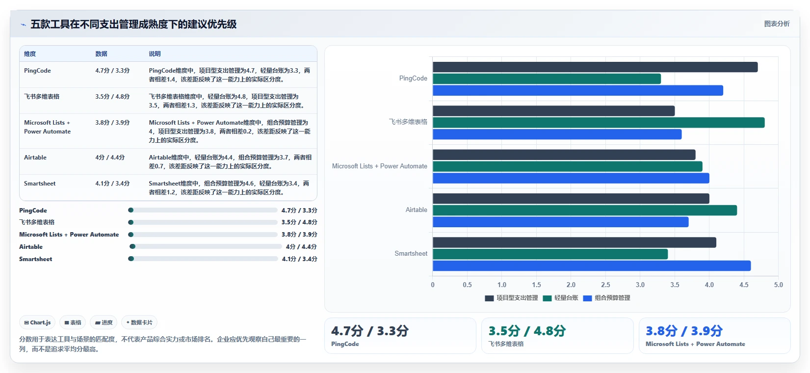Click the PingCode progress bar
Viewport: 810px width, 373px height.
tap(203, 210)
